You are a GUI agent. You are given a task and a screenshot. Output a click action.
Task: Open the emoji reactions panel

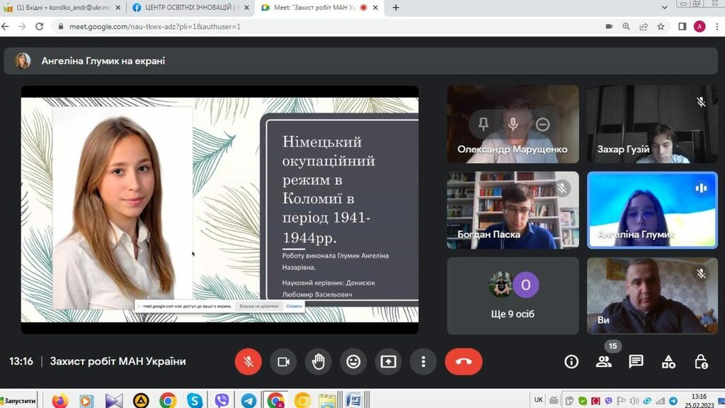point(353,362)
